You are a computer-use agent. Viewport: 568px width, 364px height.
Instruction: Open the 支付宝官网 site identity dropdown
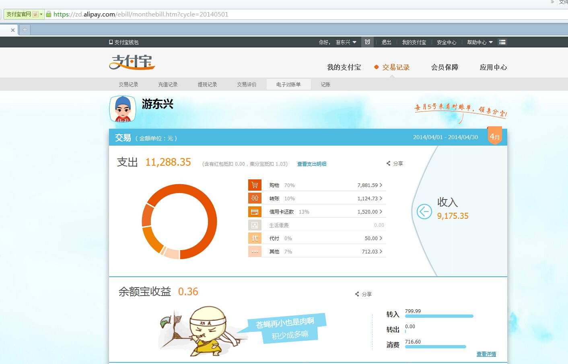click(x=24, y=14)
